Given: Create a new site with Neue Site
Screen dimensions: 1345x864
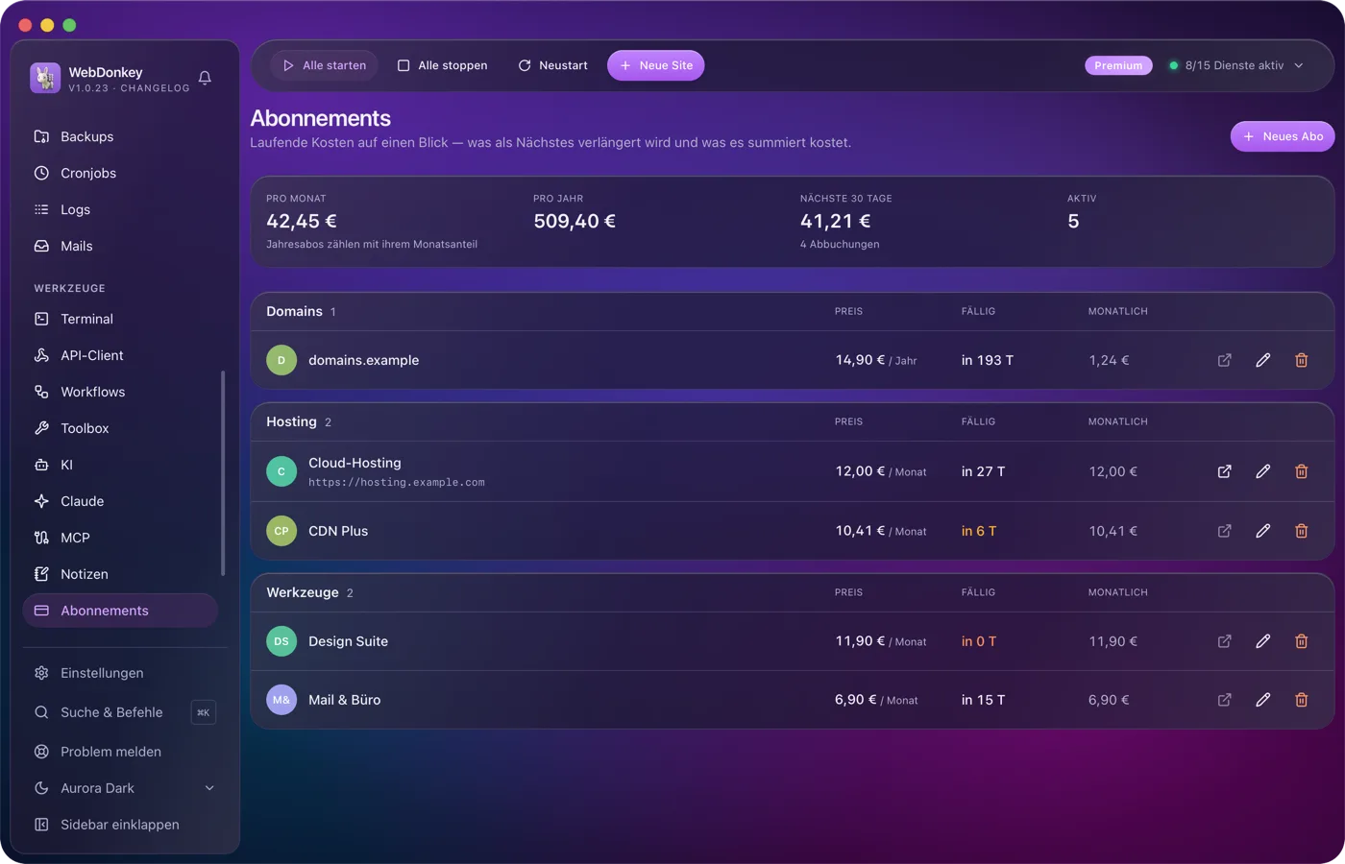Looking at the screenshot, I should click(x=656, y=65).
